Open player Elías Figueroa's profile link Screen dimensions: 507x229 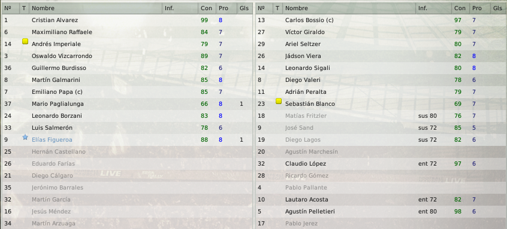coord(52,140)
